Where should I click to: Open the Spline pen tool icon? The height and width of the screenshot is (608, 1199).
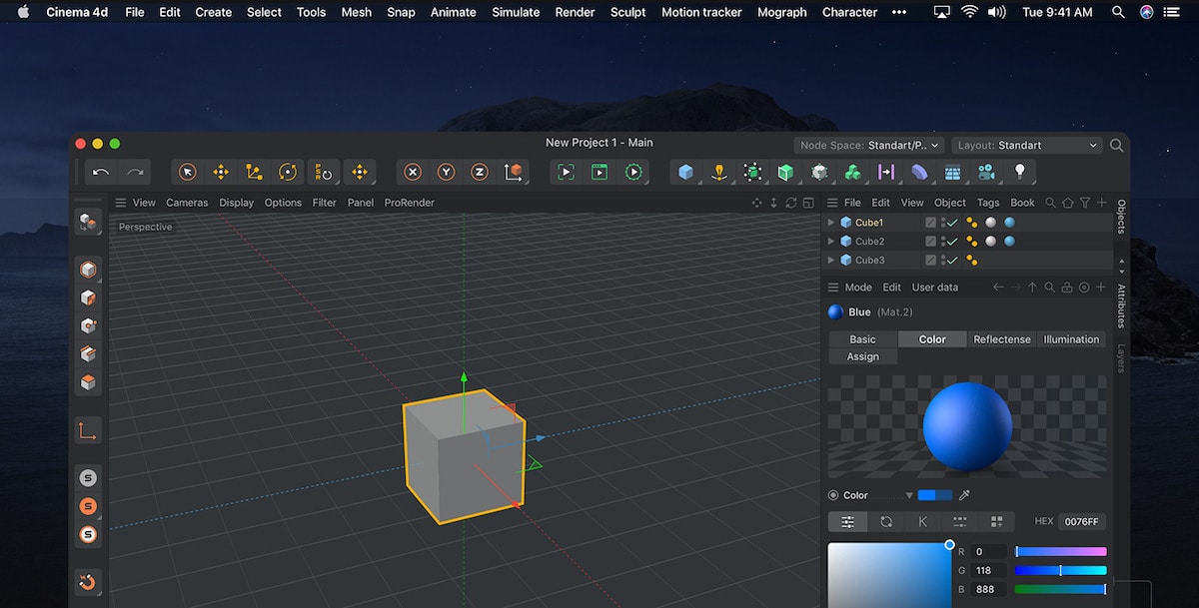point(718,172)
